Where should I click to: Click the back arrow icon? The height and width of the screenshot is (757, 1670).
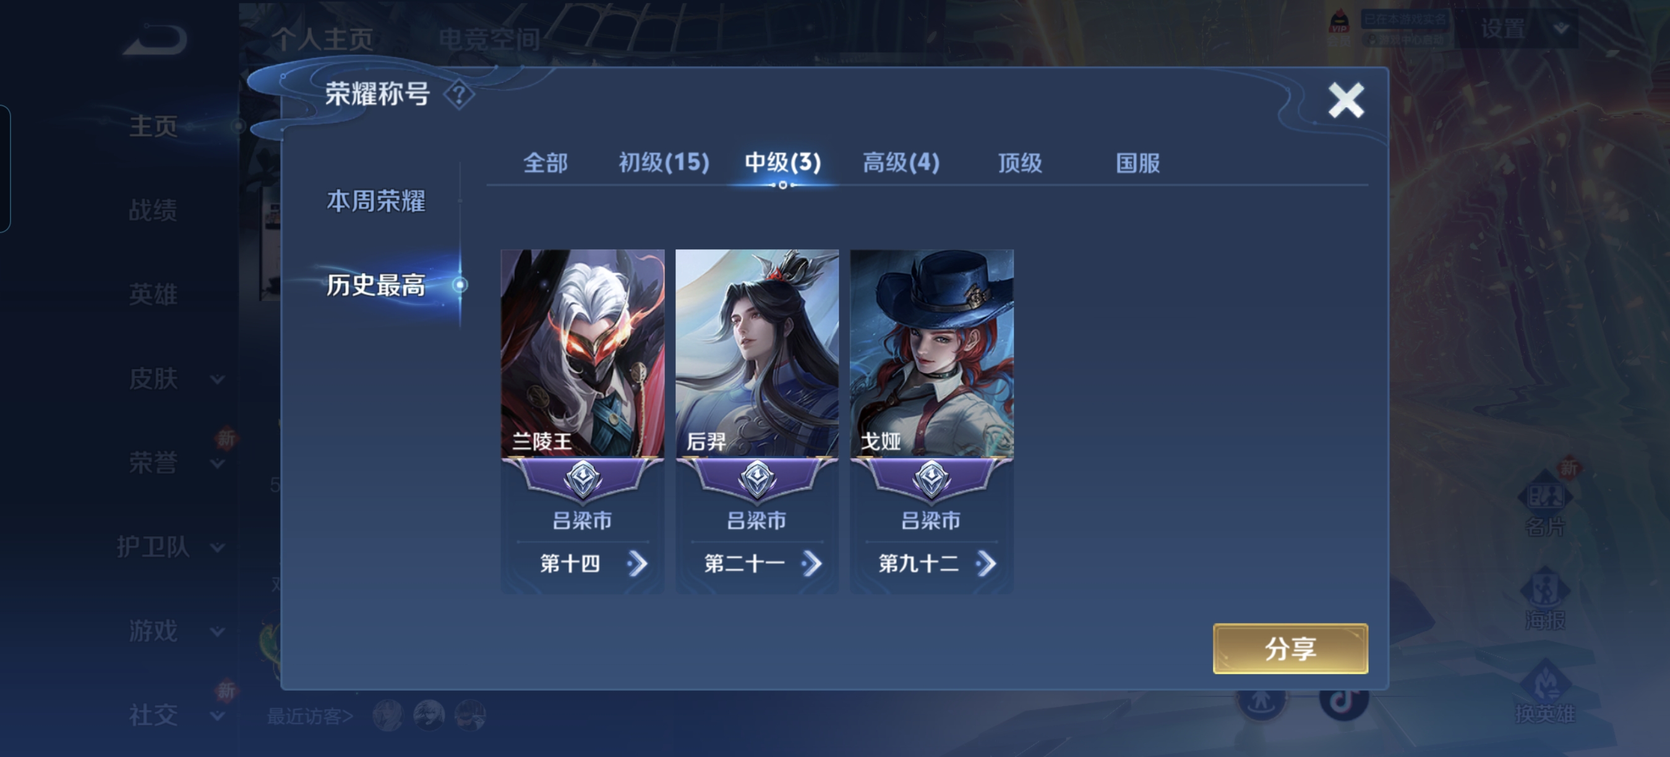(156, 40)
